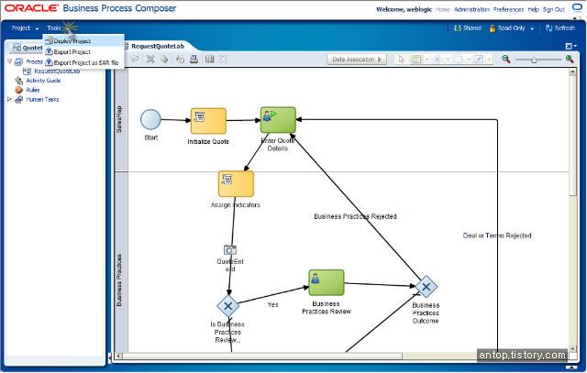The height and width of the screenshot is (373, 587).
Task: Select Activity Guide in the project tree
Action: pos(43,81)
